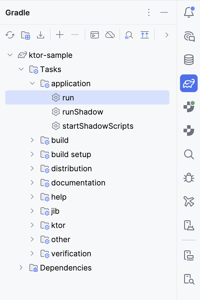Expand the Dependencies node
Screen dimensions: 200x300
pos(21,268)
